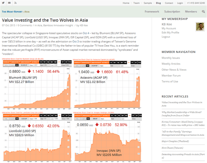The width and height of the screenshot is (207, 163).
Task: Open Monthly Issues in Member Navigation
Action: [171, 58]
